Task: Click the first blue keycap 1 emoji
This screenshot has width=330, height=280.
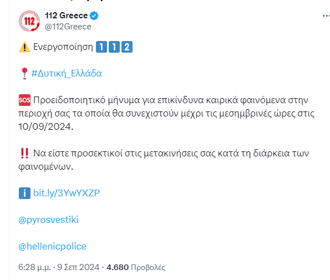Action: coord(101,47)
